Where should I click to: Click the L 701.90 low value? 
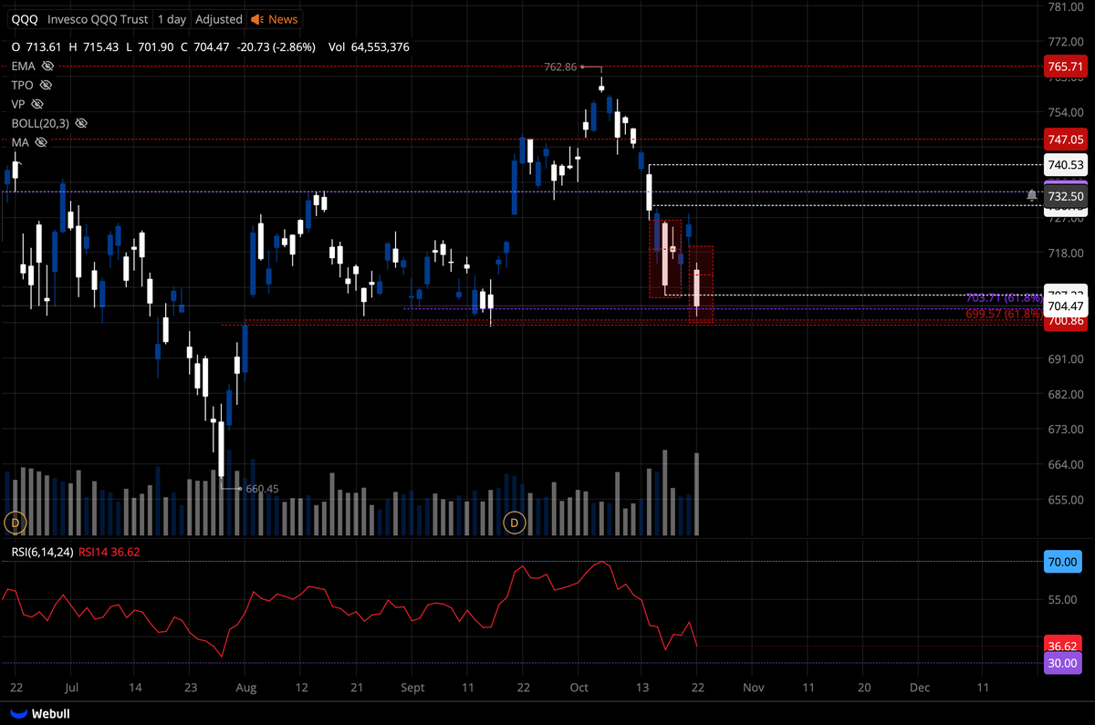point(151,47)
